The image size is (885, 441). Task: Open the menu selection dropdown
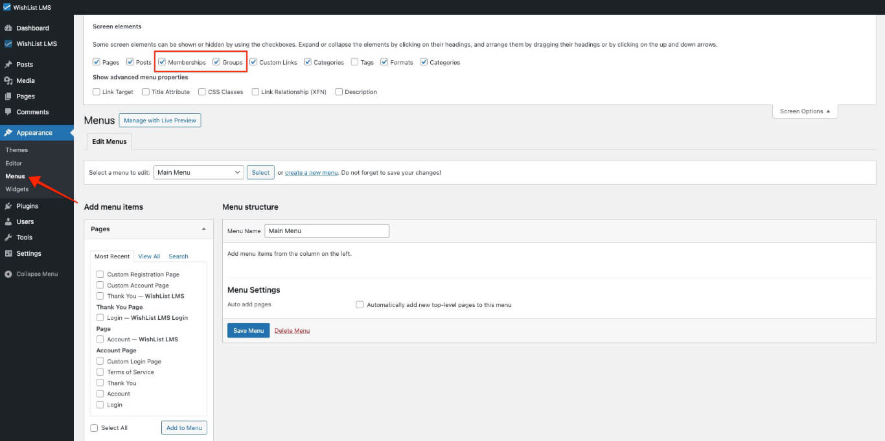198,172
